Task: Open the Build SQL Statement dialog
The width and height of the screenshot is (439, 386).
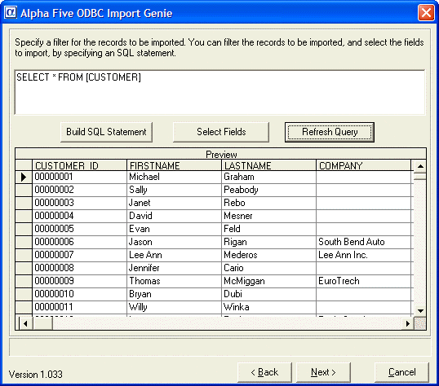Action: point(106,132)
